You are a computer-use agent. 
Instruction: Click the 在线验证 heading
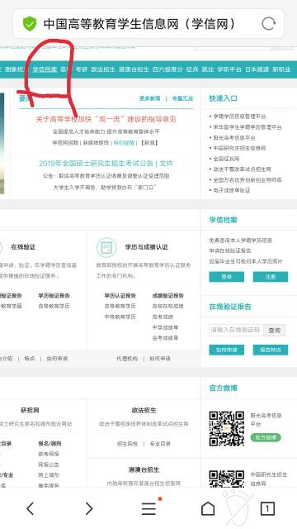(23, 247)
